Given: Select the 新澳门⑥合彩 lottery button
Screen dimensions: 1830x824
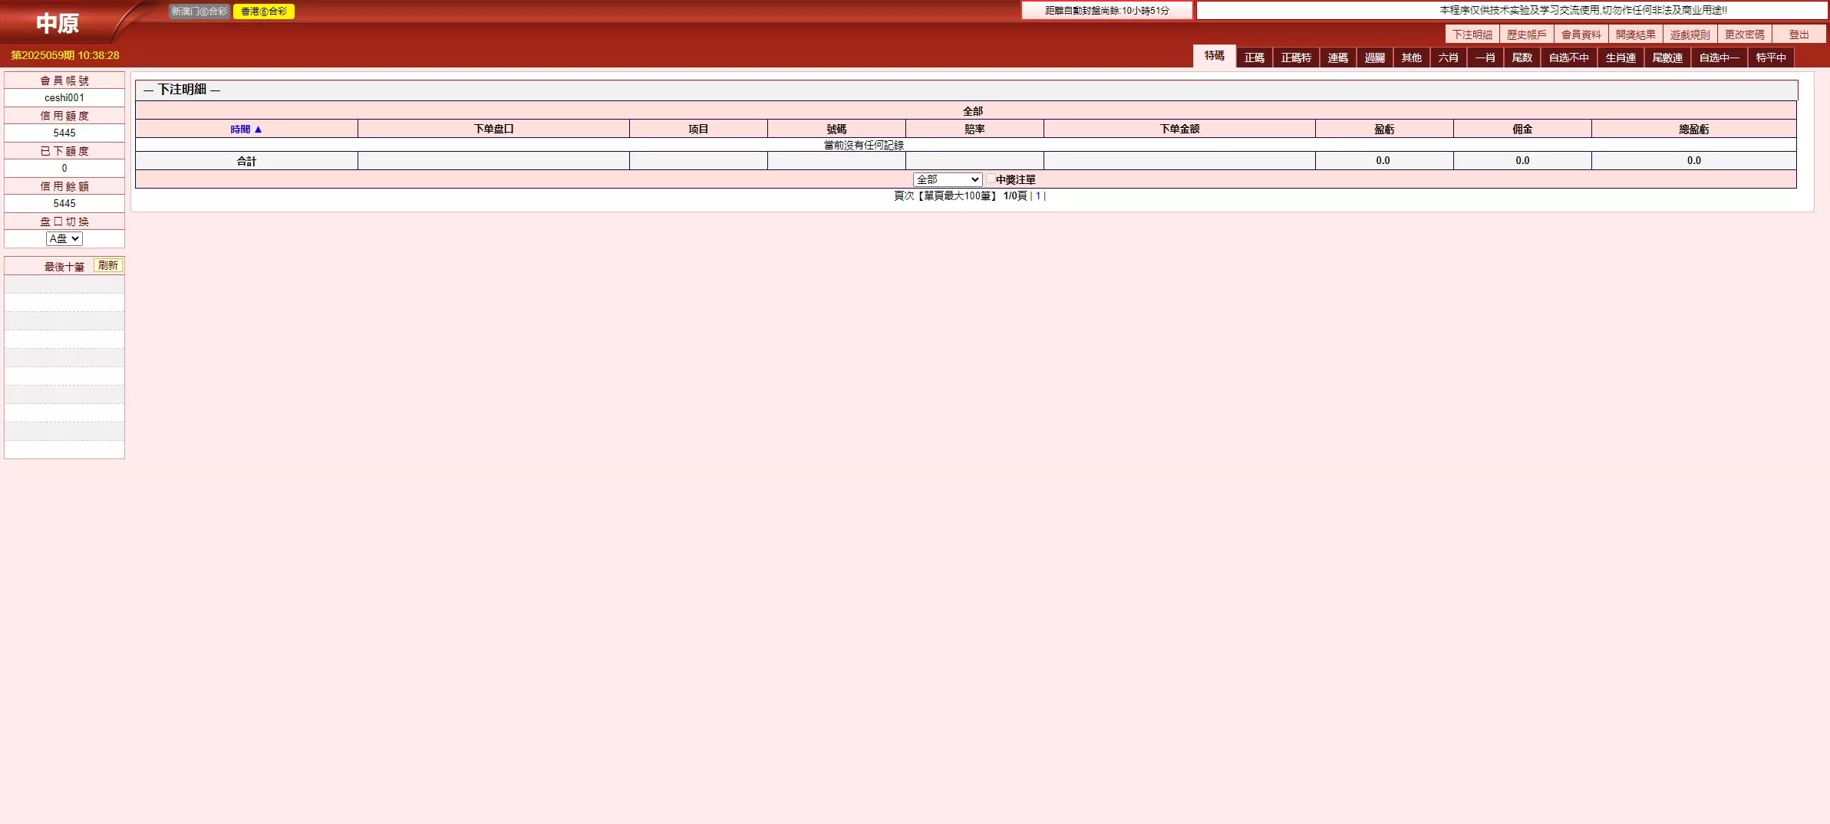Looking at the screenshot, I should (x=199, y=11).
